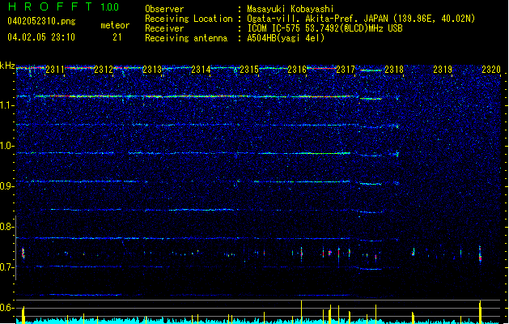Click the meteor label

pyautogui.click(x=115, y=25)
